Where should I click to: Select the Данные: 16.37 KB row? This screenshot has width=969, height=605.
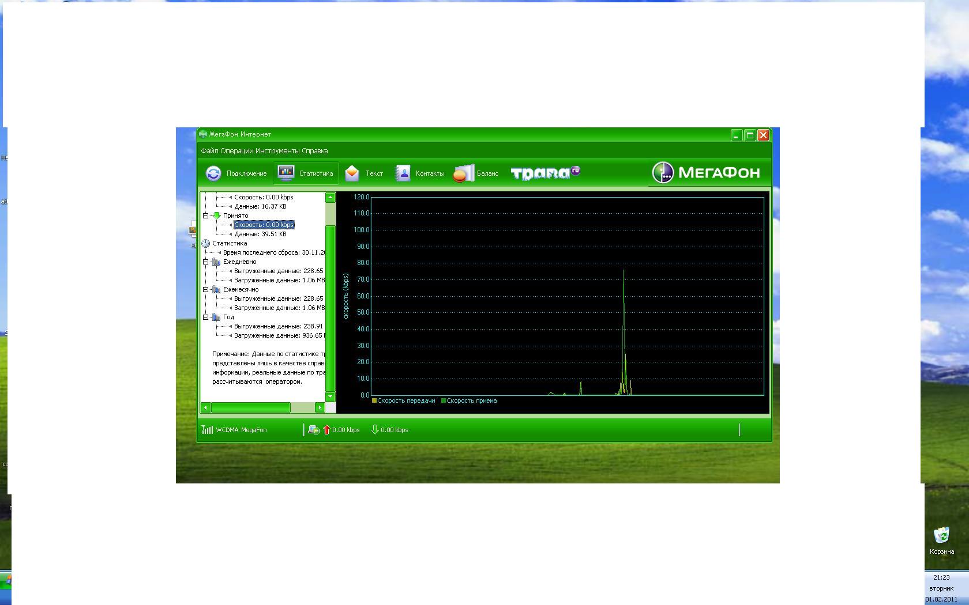(260, 206)
